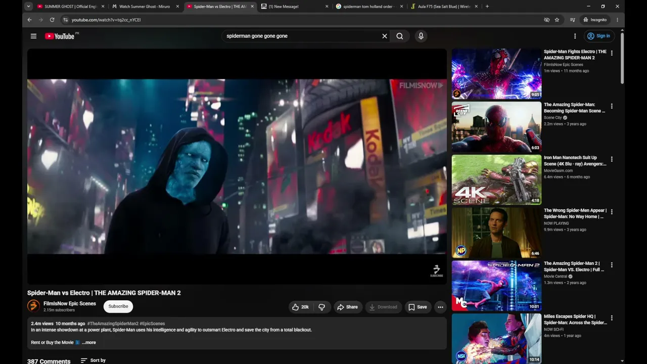This screenshot has height=364, width=647.
Task: Click the Iron Man Nanotech Suit Up title
Action: [575, 161]
